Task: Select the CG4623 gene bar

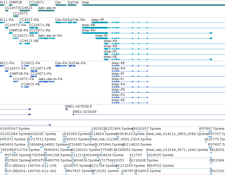Action: (25, 11)
